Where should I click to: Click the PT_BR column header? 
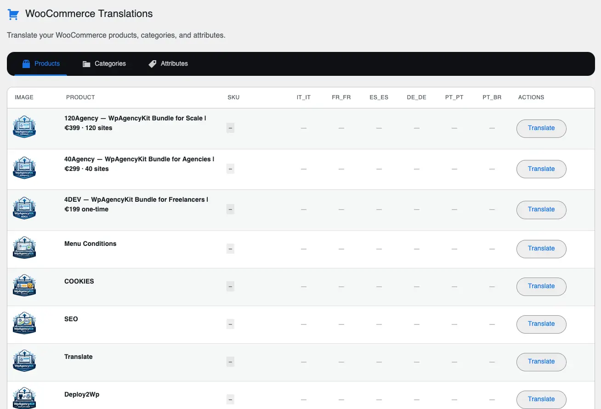click(492, 97)
